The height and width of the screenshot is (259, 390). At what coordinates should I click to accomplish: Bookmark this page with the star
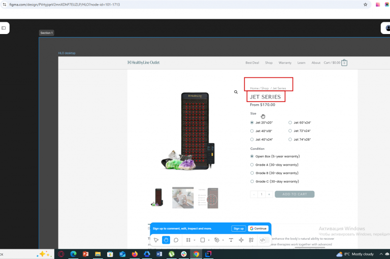366,5
